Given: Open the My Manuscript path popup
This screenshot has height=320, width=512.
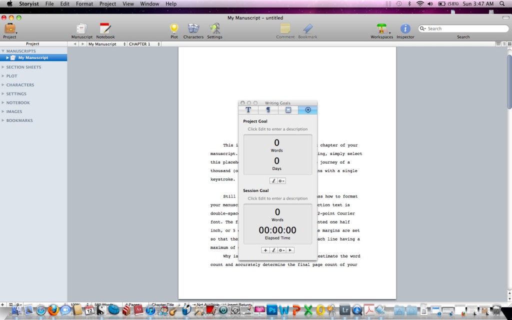Looking at the screenshot, I should point(107,44).
